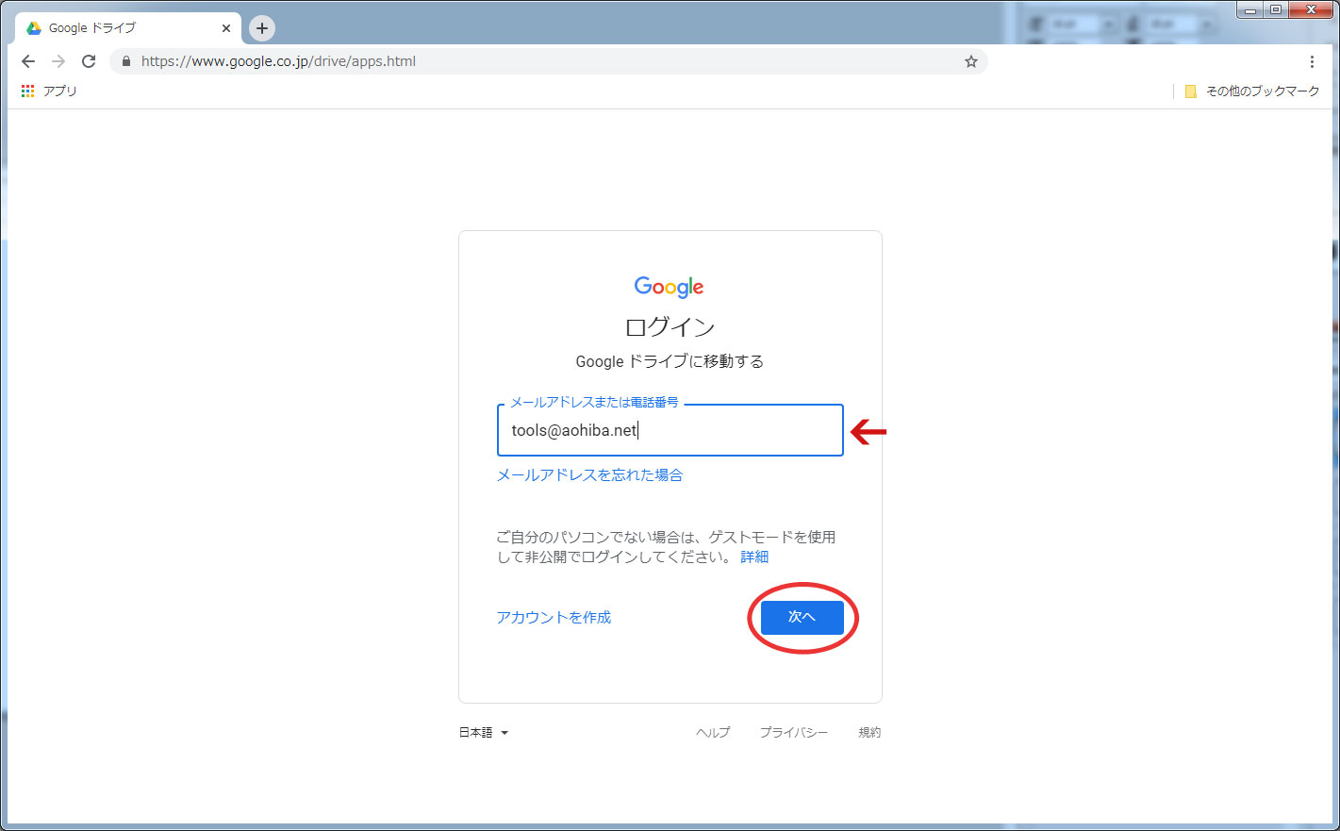
Task: Open the ヘルプ footer link
Action: [713, 732]
